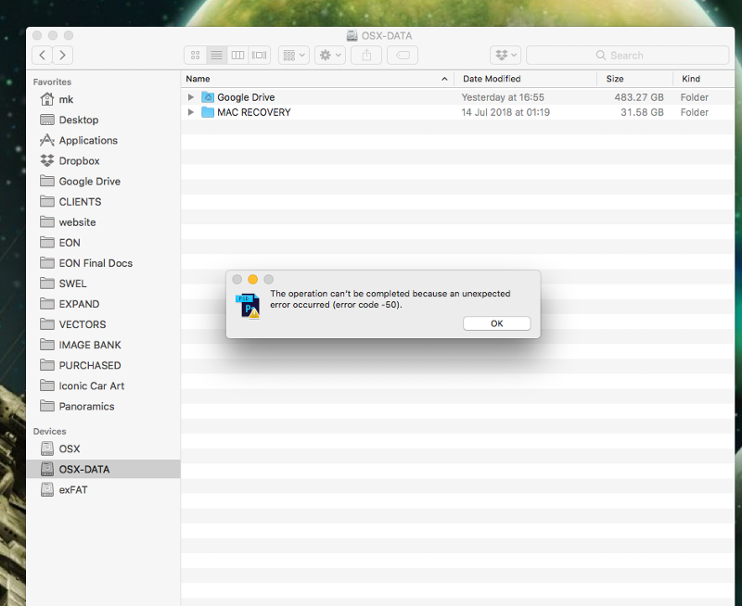Select the MAC RECOVERY folder icon
The height and width of the screenshot is (606, 742).
click(x=208, y=112)
